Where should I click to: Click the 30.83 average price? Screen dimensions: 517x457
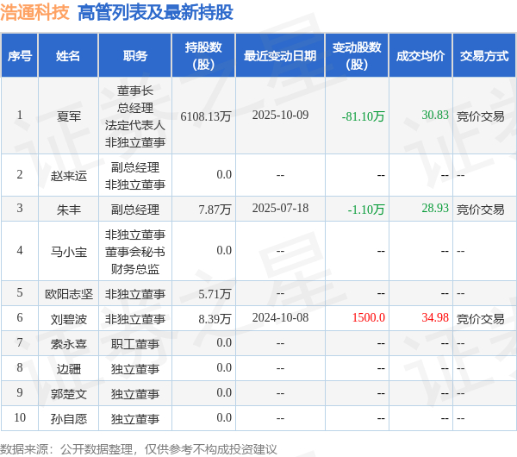[435, 115]
